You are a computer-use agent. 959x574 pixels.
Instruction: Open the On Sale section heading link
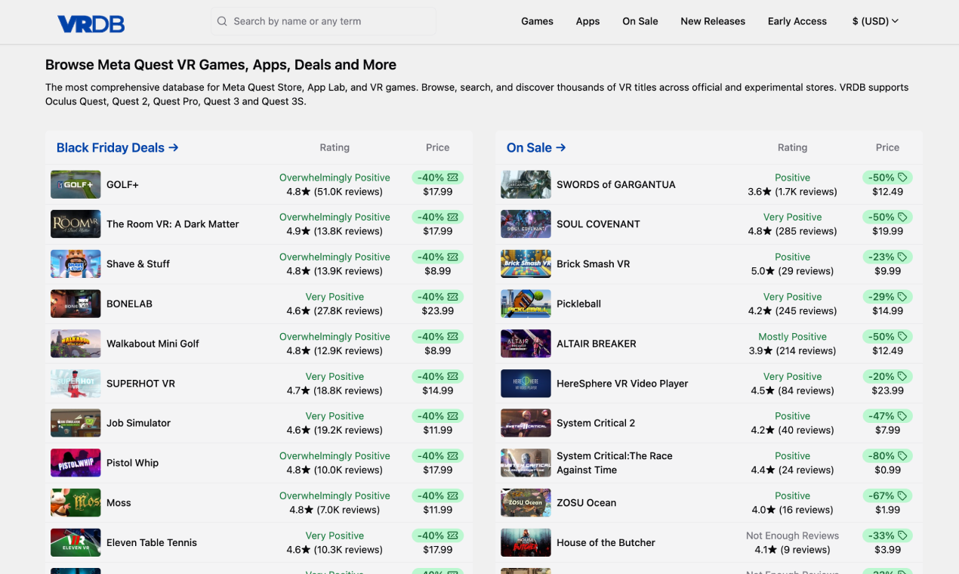(x=536, y=147)
